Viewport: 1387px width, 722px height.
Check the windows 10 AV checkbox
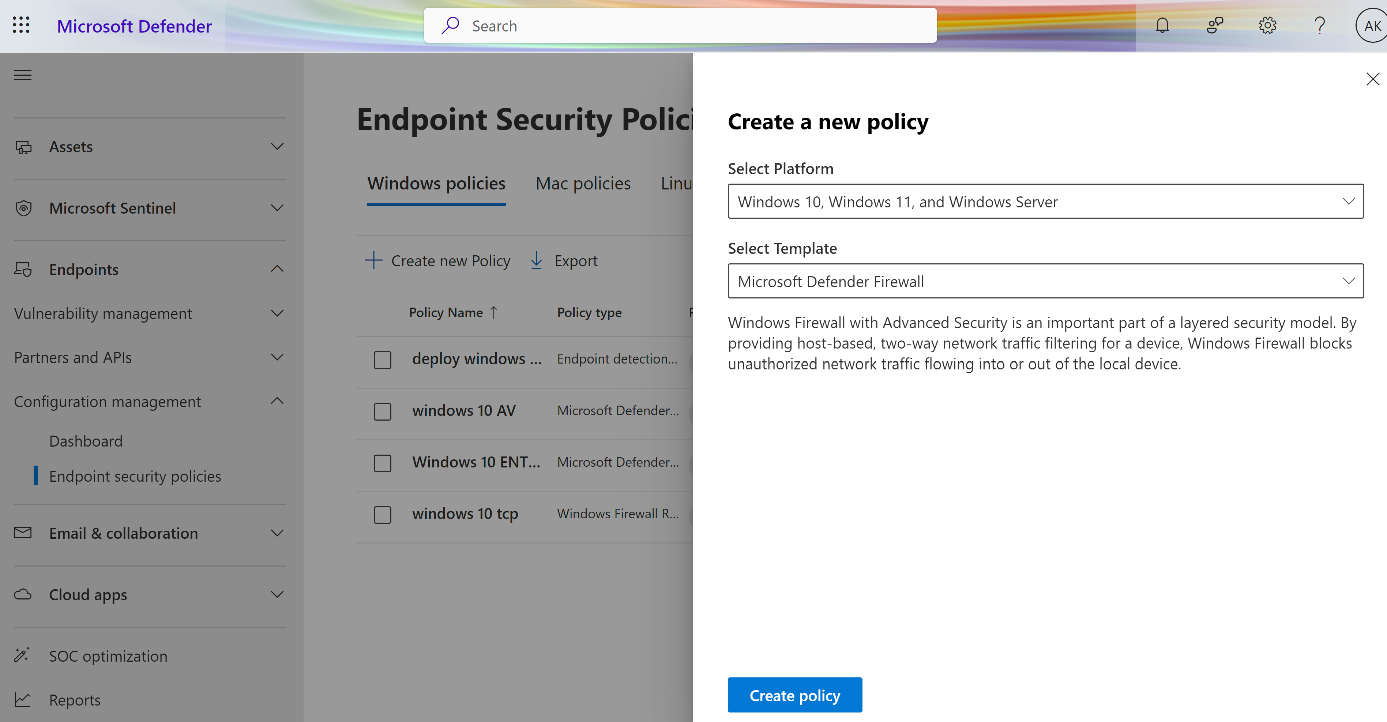pos(382,411)
